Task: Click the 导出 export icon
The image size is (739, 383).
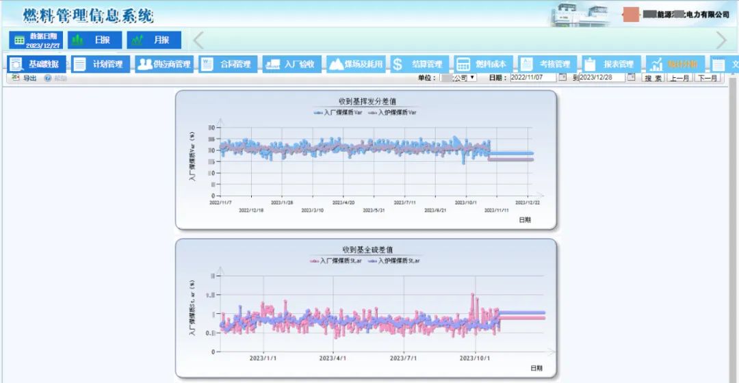Action: click(x=16, y=78)
